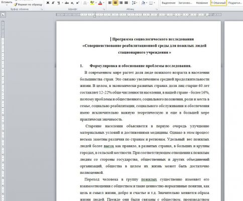The image size is (243, 201).
Task: Click the line starting 'Старение населения объясняется'
Action: click(x=147, y=126)
